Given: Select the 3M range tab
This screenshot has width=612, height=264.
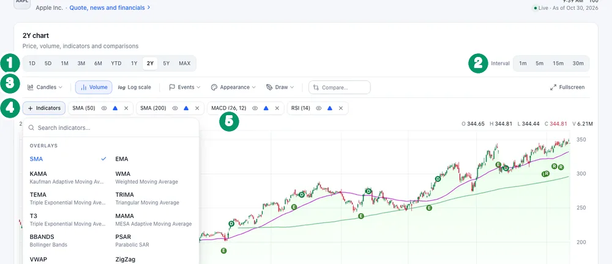Looking at the screenshot, I should click(81, 63).
